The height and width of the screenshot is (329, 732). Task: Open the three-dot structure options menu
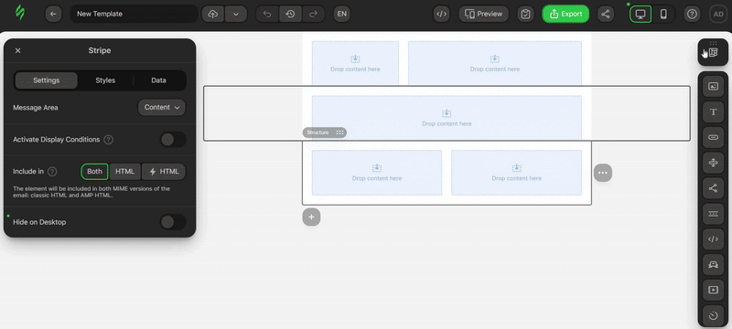[603, 173]
